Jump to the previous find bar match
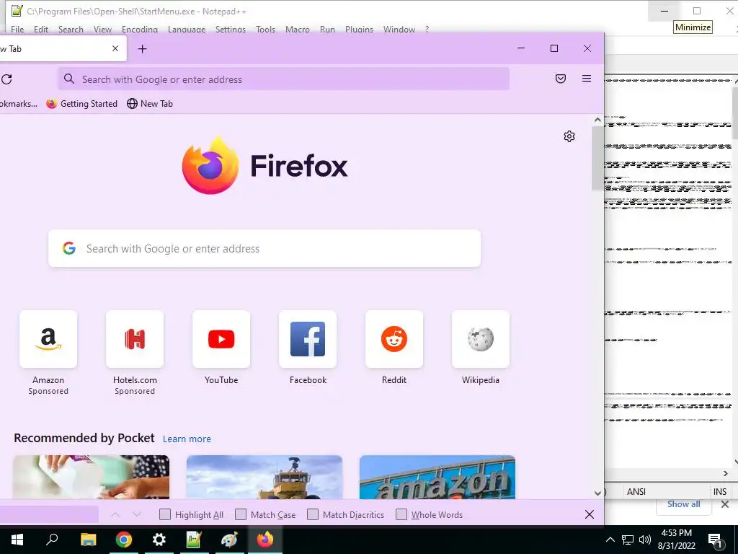Viewport: 738px width, 554px height. (115, 515)
